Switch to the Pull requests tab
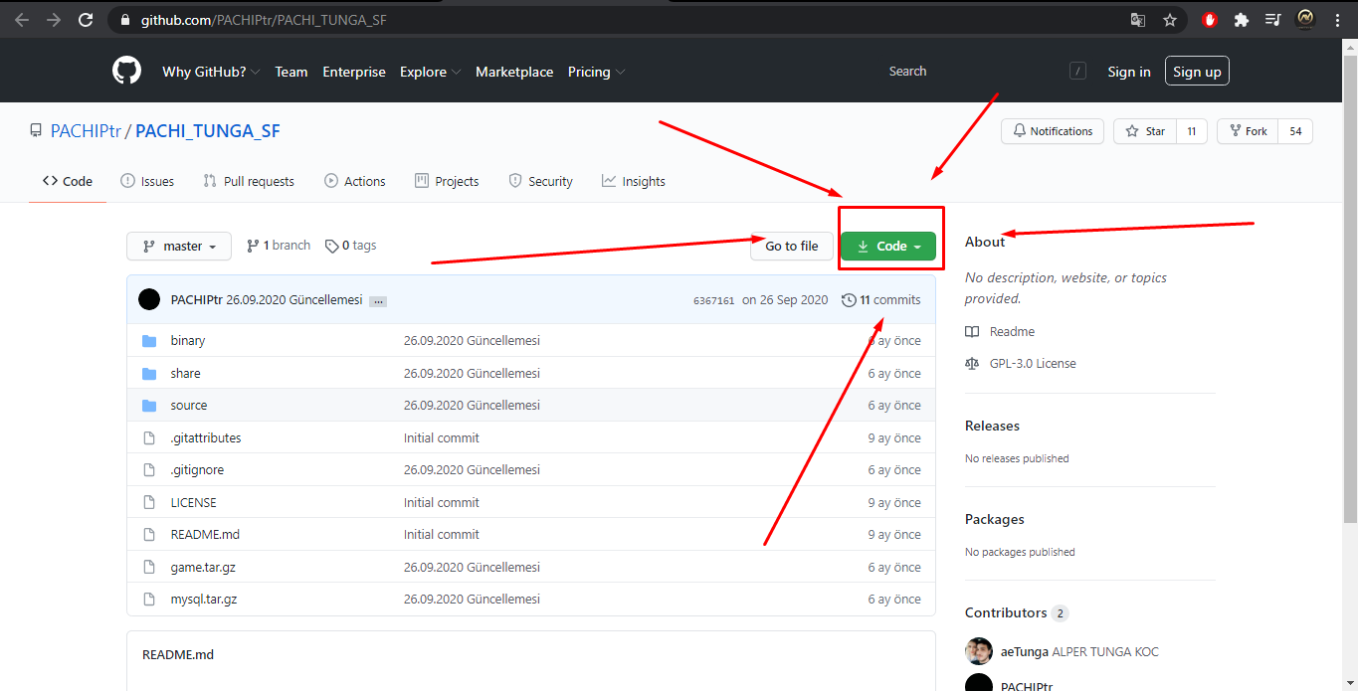This screenshot has width=1358, height=691. click(x=249, y=181)
